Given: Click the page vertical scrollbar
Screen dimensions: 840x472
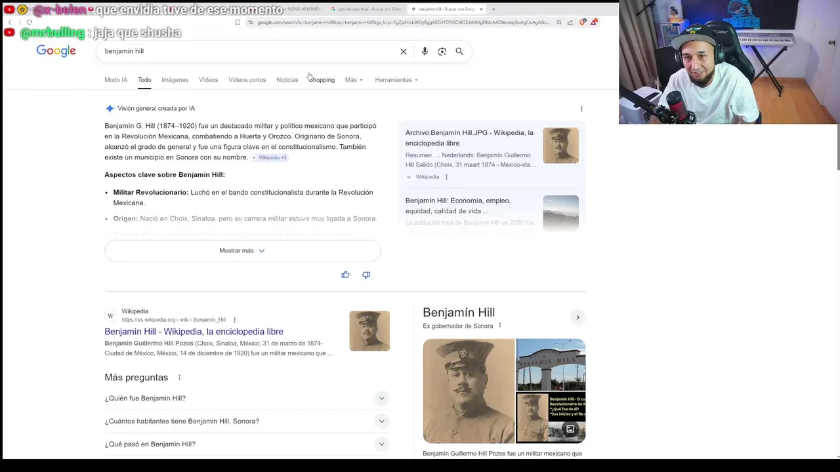Looking at the screenshot, I should point(838,147).
